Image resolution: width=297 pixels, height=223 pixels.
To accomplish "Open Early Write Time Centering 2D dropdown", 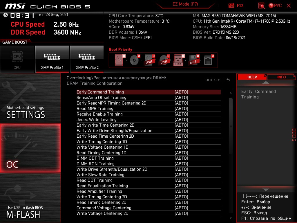I will (x=181, y=125).
